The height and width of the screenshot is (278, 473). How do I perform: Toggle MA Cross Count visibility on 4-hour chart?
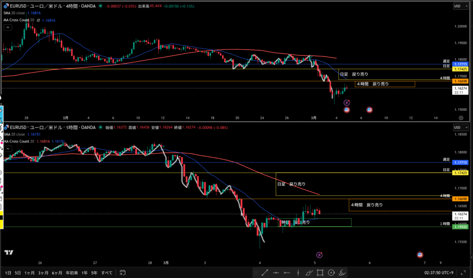39,20
